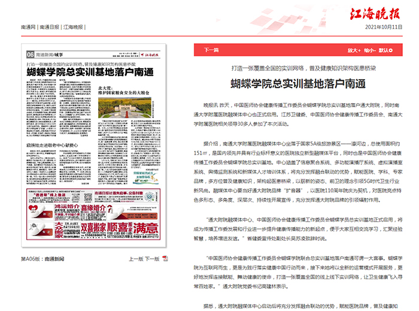
Task: Go to next article 下一篇
Action: [x=211, y=50]
